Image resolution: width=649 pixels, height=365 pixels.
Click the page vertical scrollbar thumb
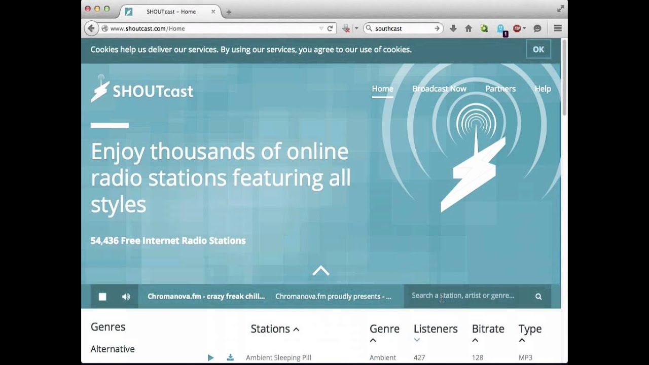tap(564, 78)
